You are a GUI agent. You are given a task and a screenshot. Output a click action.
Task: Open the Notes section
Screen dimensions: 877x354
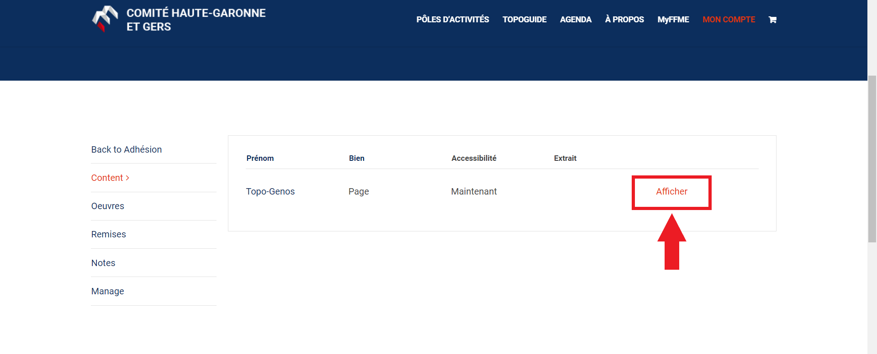coord(103,263)
